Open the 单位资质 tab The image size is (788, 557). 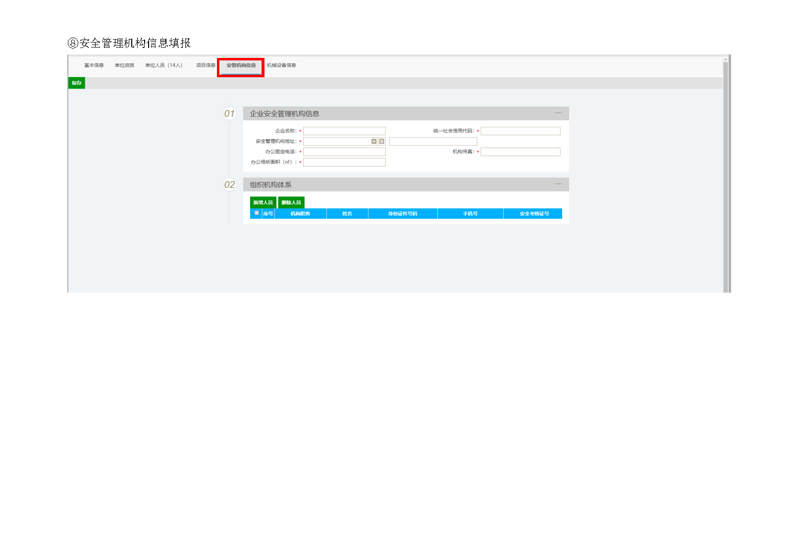tap(124, 65)
